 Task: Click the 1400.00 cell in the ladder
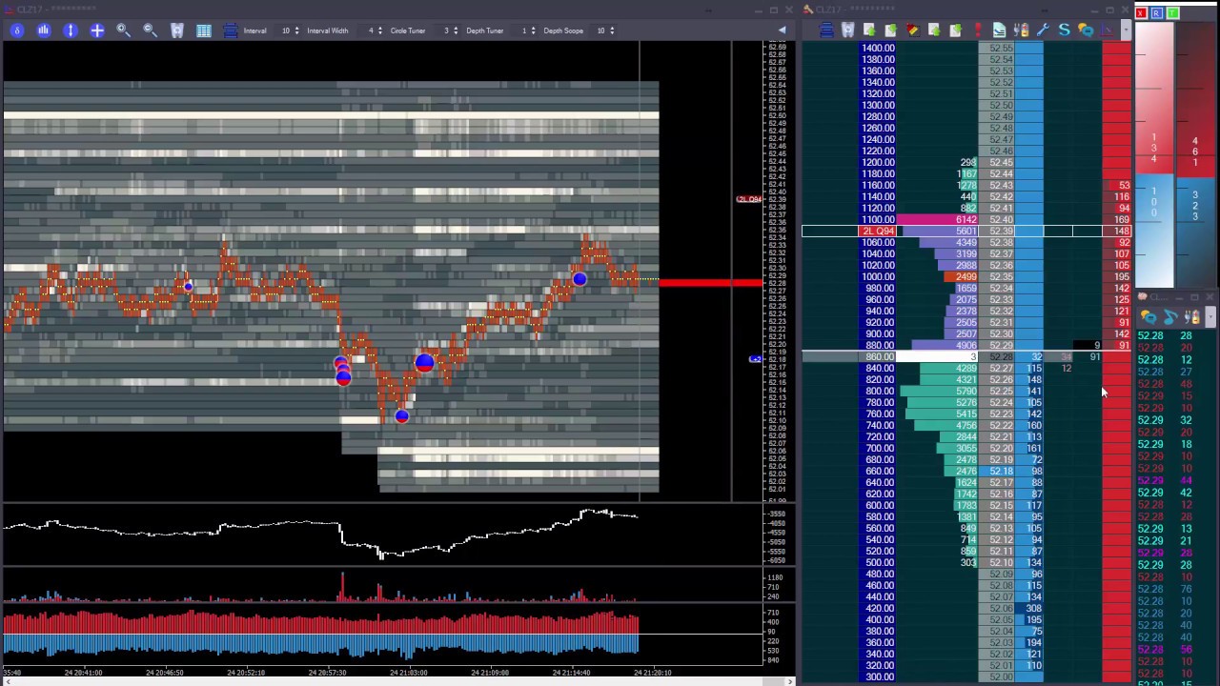(x=878, y=49)
